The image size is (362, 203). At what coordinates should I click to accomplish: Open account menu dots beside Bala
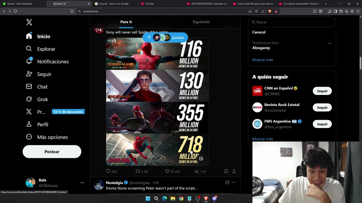coord(82,183)
